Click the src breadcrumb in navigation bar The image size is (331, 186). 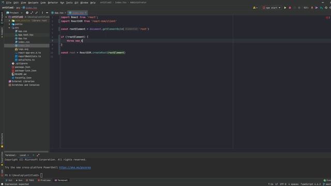pos(18,8)
